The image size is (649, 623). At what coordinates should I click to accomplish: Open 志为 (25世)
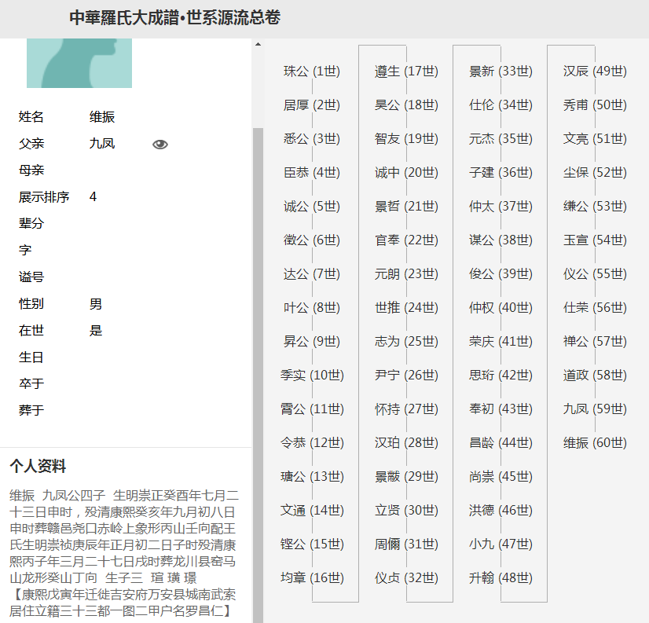406,342
